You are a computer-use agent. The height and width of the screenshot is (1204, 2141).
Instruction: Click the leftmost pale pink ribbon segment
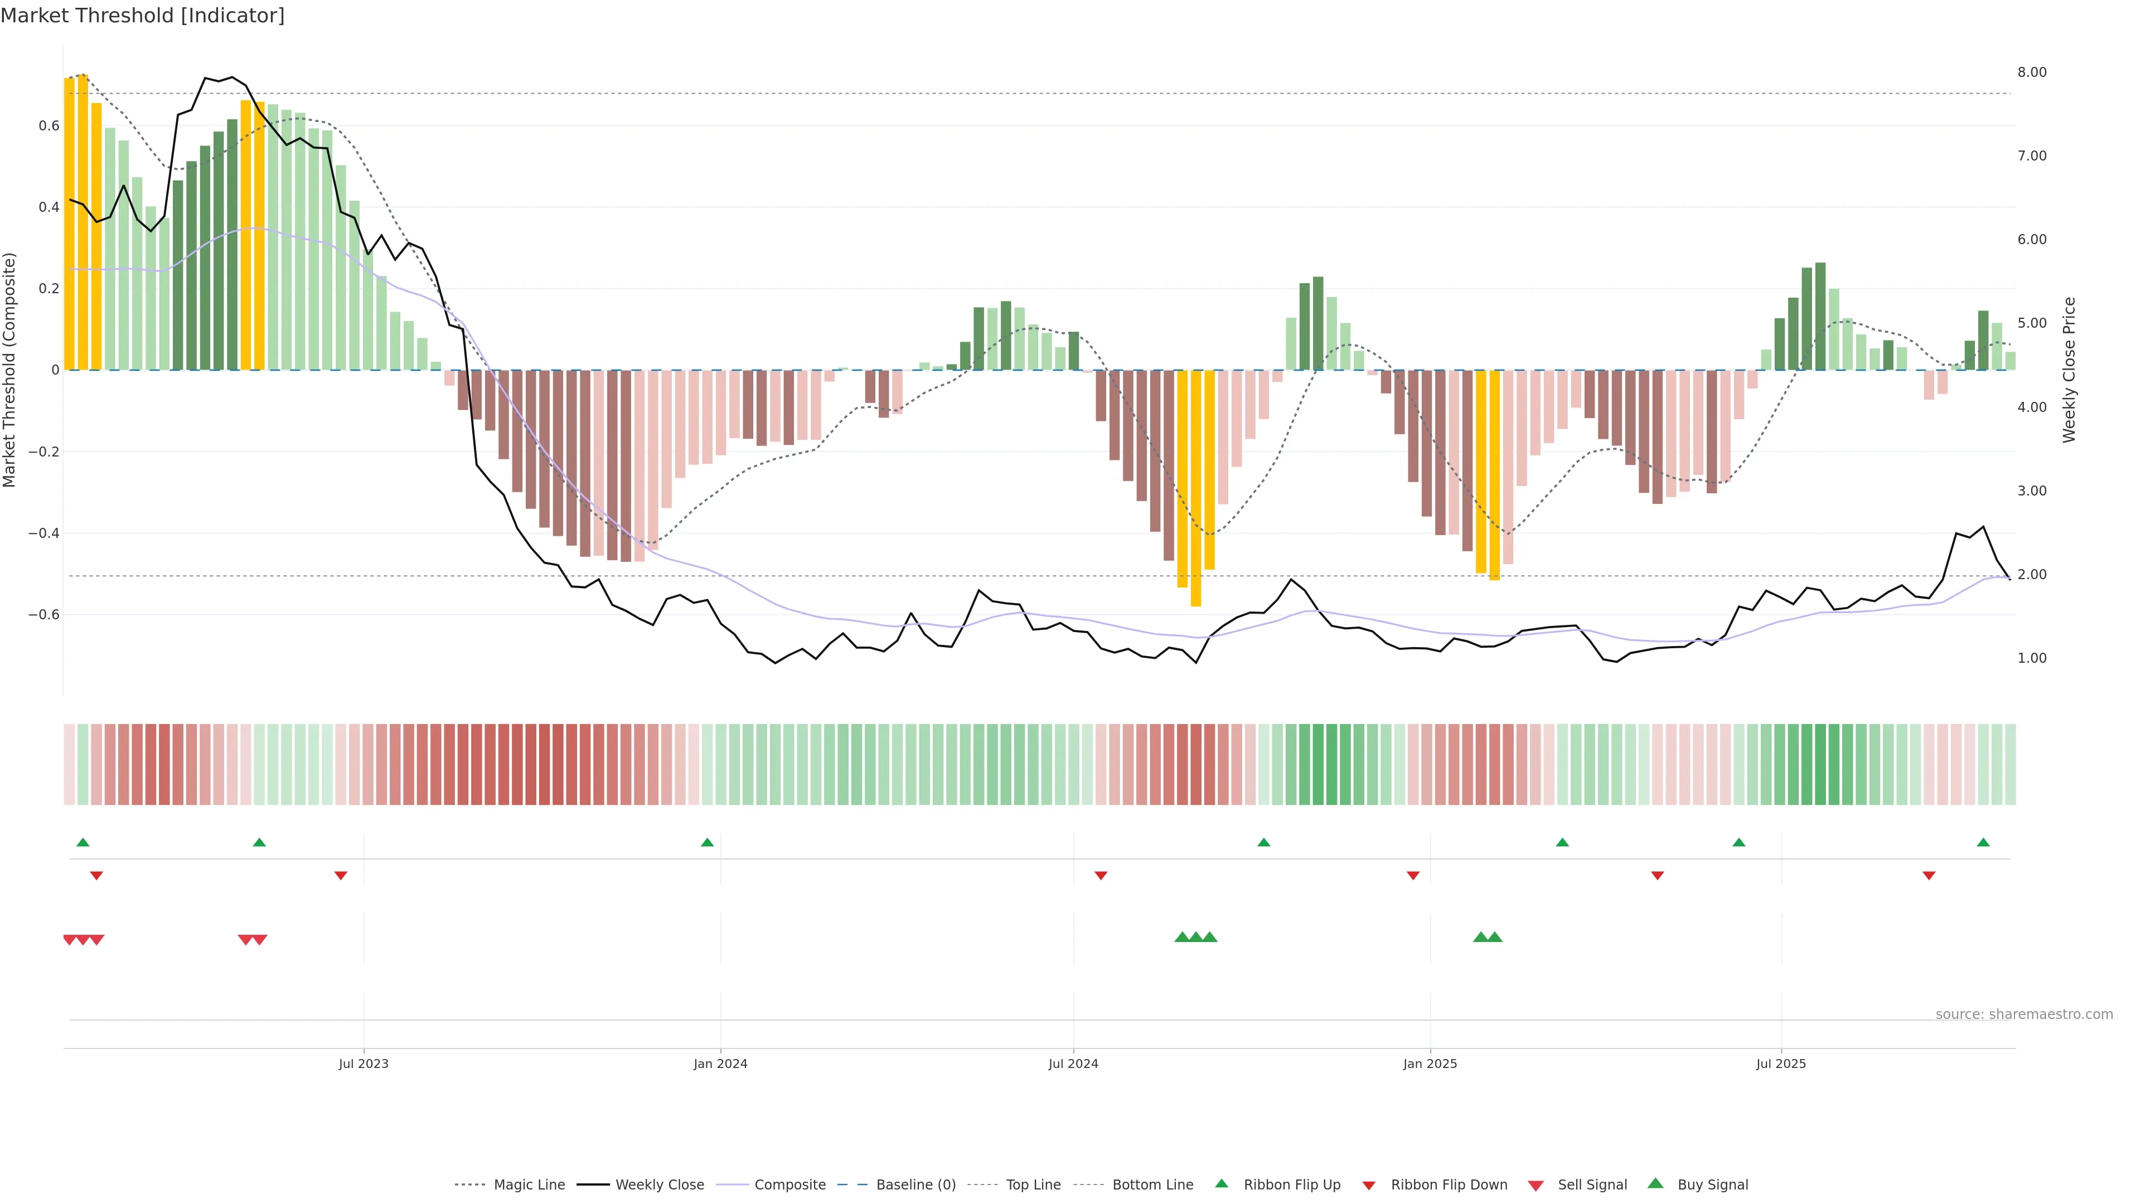(x=69, y=764)
